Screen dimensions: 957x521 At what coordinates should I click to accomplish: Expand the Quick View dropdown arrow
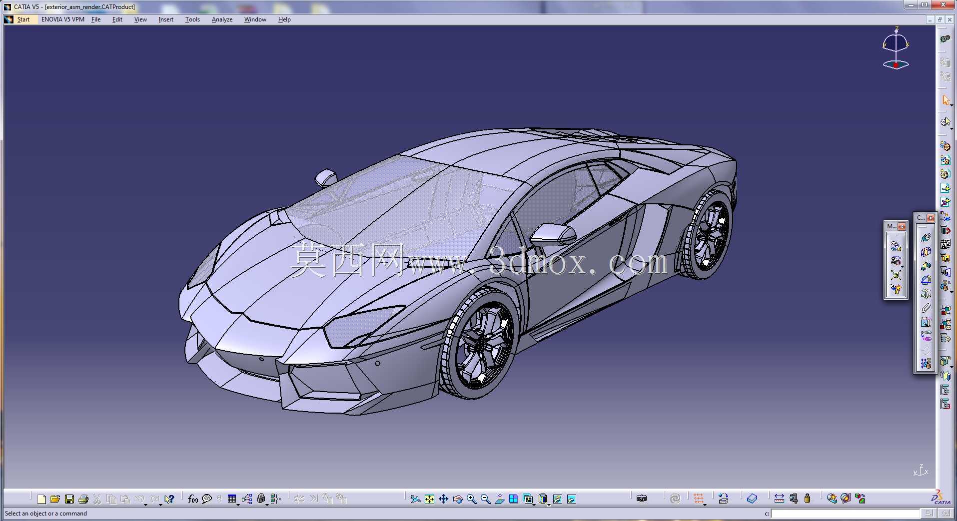pyautogui.click(x=535, y=505)
